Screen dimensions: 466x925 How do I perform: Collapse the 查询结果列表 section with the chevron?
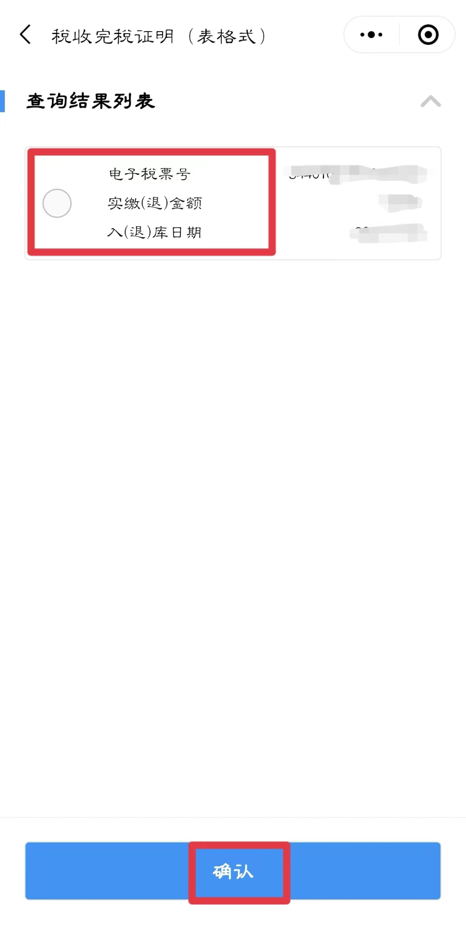point(431,102)
